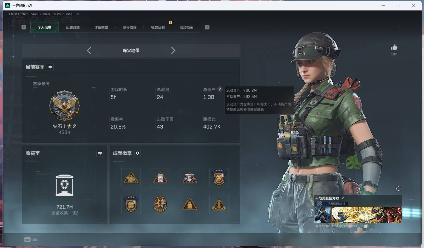Click the 721.7M collection value
Screen dimensions: 424x248
tap(64, 207)
